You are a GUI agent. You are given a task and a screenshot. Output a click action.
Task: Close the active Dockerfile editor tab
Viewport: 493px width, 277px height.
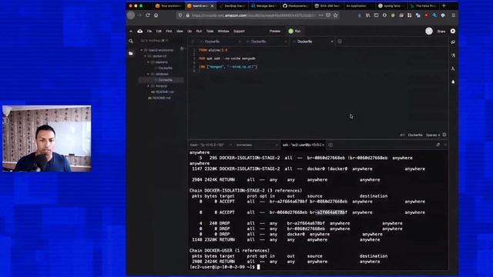tap(332, 42)
